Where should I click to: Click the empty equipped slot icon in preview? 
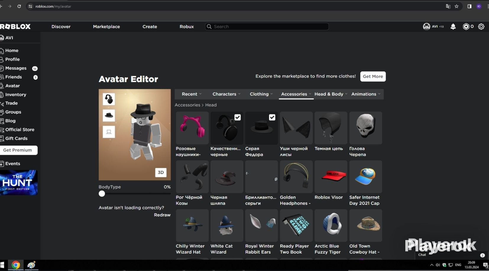point(109,132)
